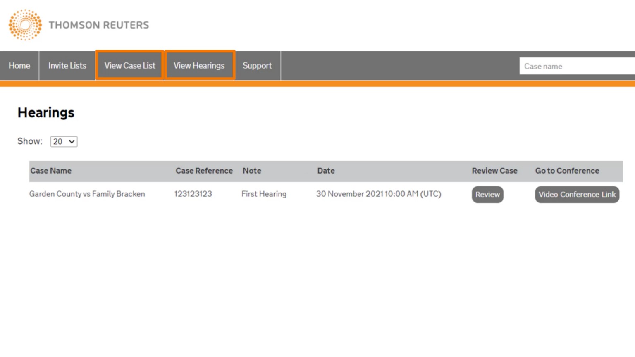Click the Go to Conference header
This screenshot has height=357, width=635.
pos(567,171)
